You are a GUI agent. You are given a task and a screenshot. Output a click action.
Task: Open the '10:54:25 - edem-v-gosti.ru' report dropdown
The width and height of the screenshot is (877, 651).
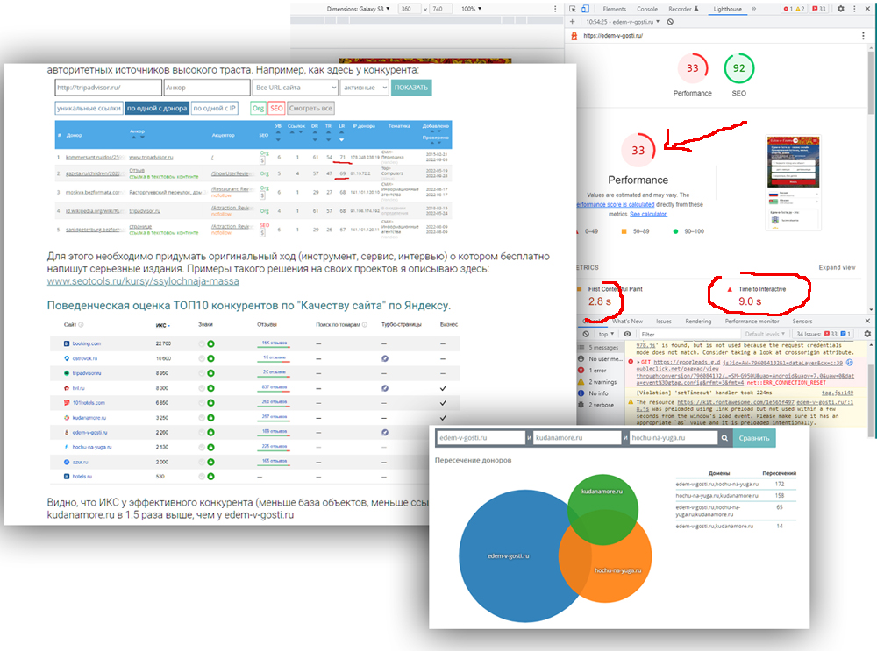point(623,22)
